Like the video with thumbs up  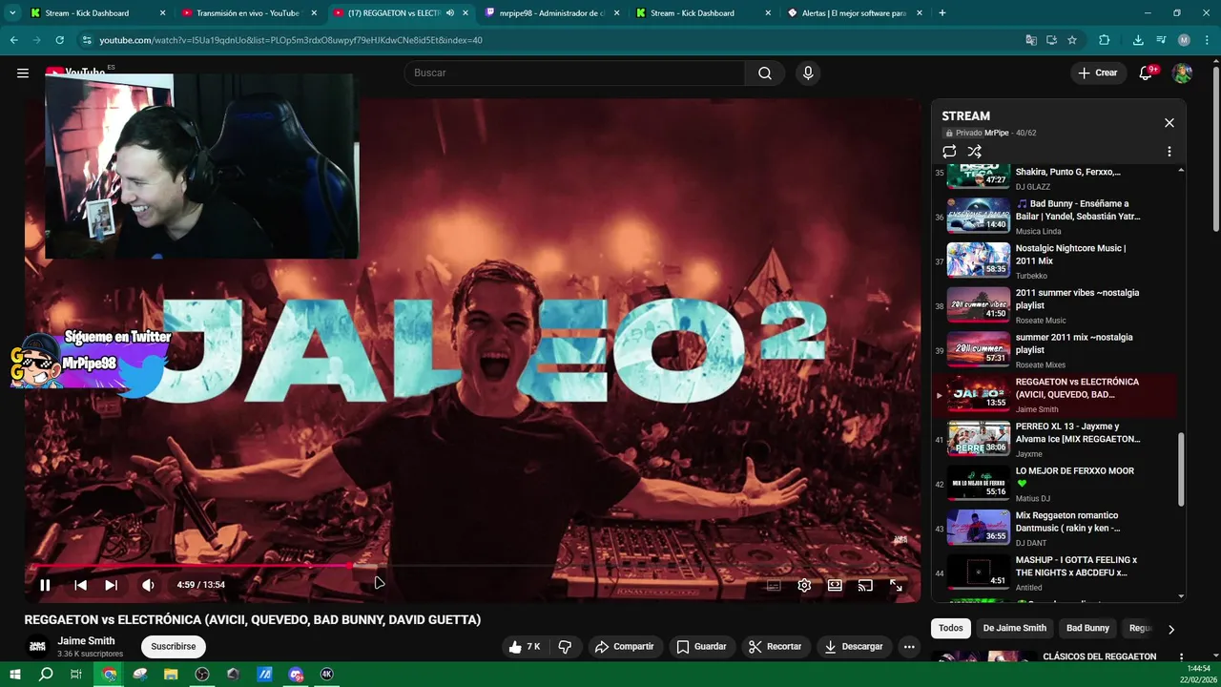point(526,647)
